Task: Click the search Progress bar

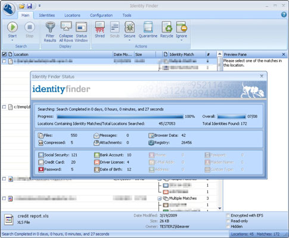Action: pyautogui.click(x=120, y=117)
